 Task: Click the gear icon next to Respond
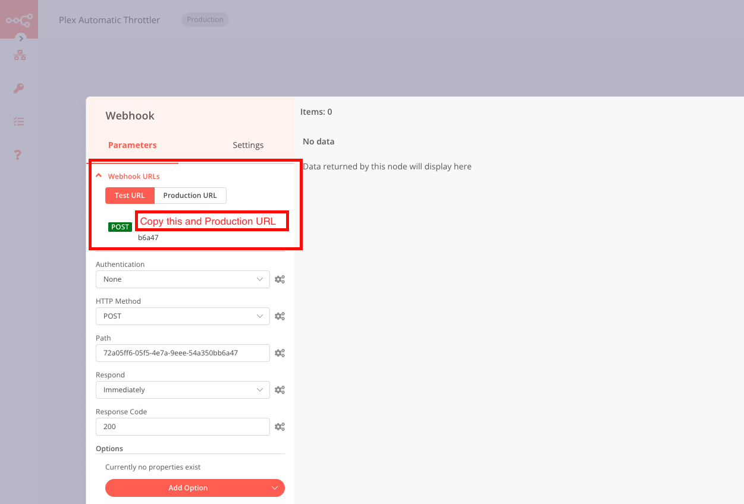click(280, 390)
